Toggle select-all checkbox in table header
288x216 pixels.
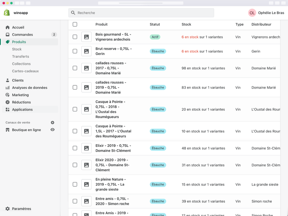click(x=75, y=24)
